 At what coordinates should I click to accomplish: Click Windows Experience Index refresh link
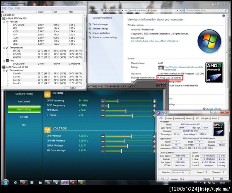pos(184,68)
